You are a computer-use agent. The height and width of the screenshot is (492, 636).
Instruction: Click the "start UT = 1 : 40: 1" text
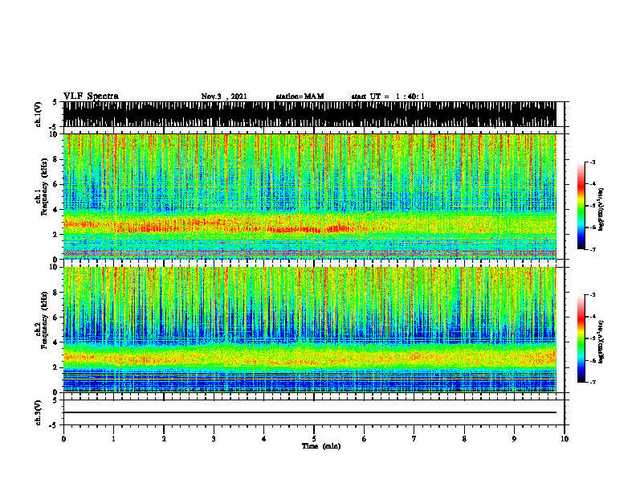tap(388, 96)
